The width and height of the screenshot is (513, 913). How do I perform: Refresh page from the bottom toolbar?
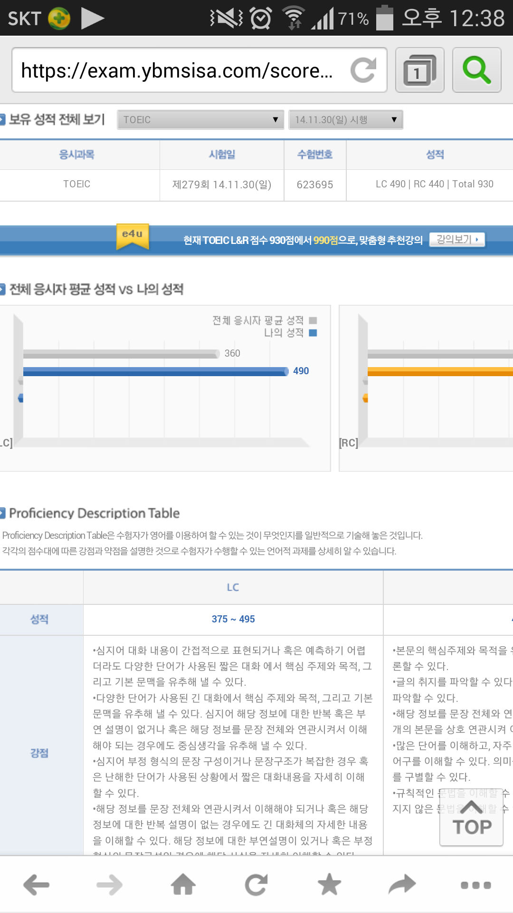click(x=256, y=885)
